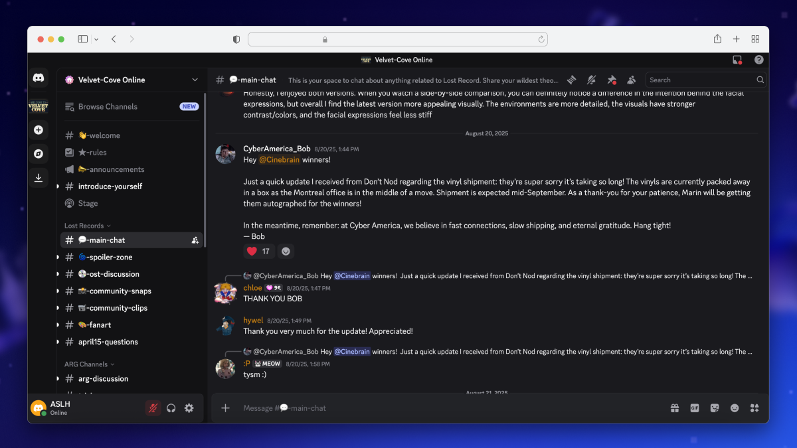797x448 pixels.
Task: Click CyberAmerica_Bob's avatar
Action: coord(226,154)
